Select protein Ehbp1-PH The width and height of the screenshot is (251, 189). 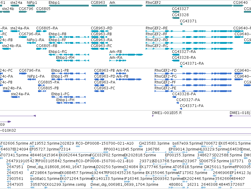[71, 103]
